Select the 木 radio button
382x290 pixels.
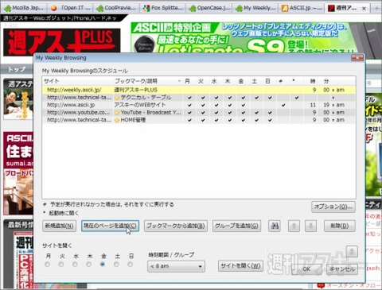[89, 265]
